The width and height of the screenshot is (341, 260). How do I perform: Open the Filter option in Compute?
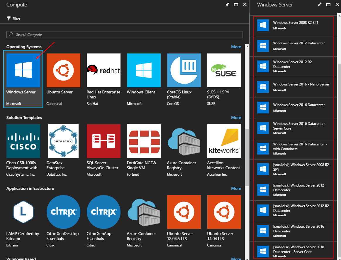coord(13,19)
